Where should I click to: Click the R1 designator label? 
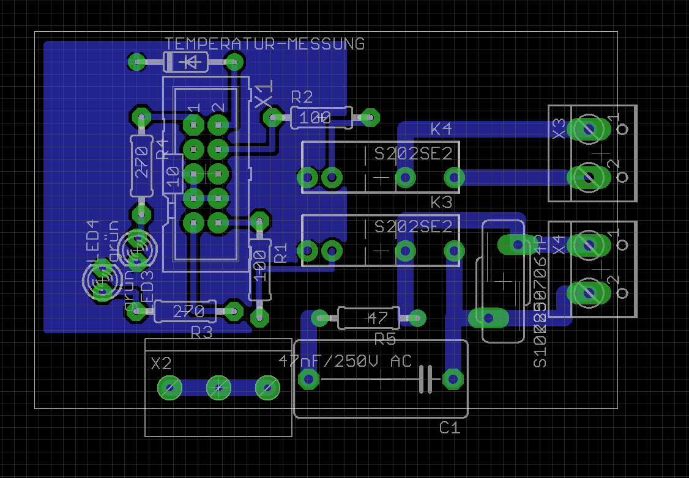click(x=280, y=253)
